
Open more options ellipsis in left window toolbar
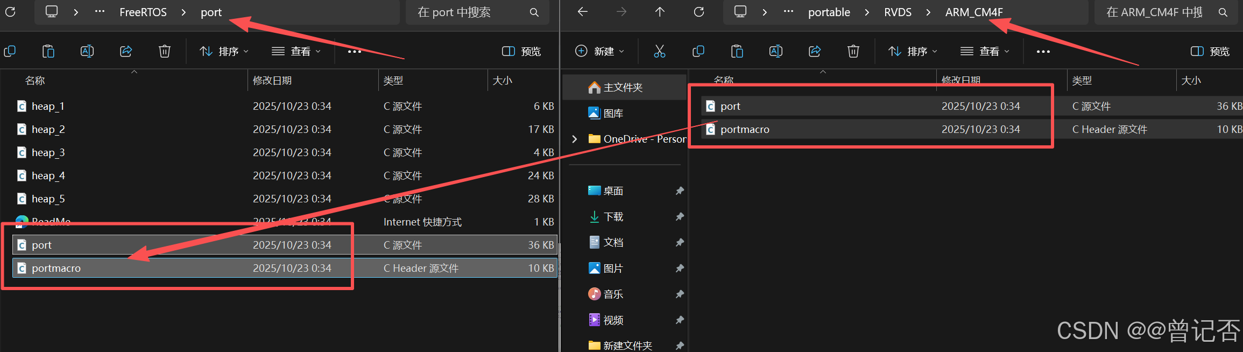(355, 51)
